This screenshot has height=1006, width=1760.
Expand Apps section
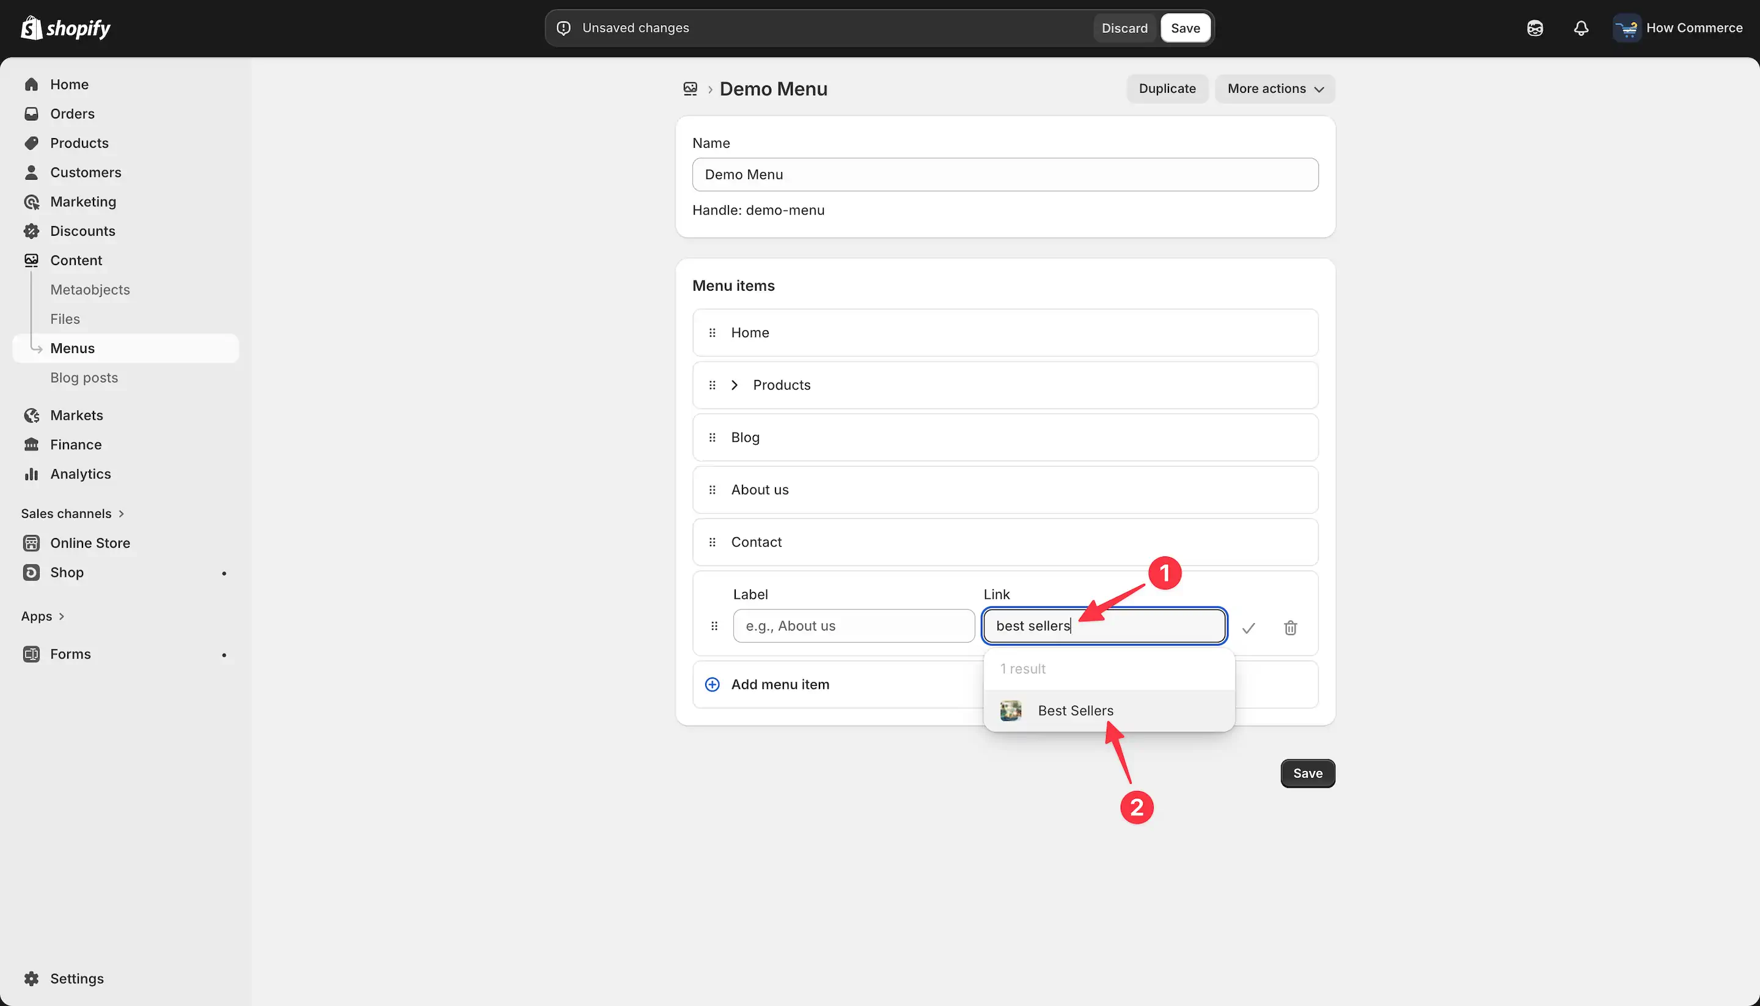43,616
